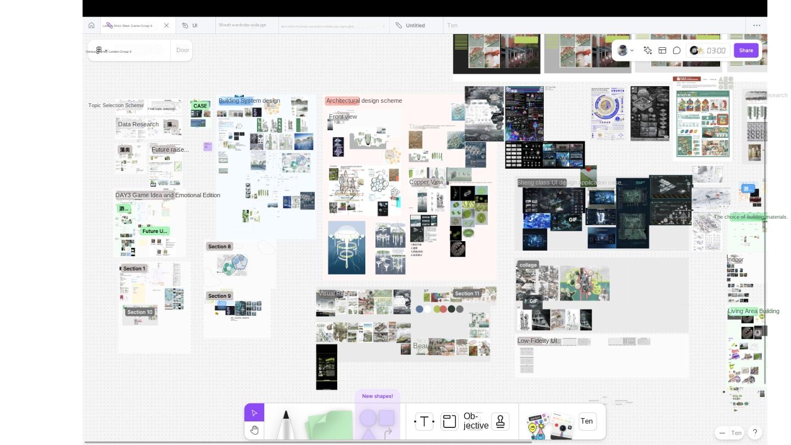Open the three-dot overflow menu
Viewport: 791px width, 445px height.
pyautogui.click(x=756, y=25)
